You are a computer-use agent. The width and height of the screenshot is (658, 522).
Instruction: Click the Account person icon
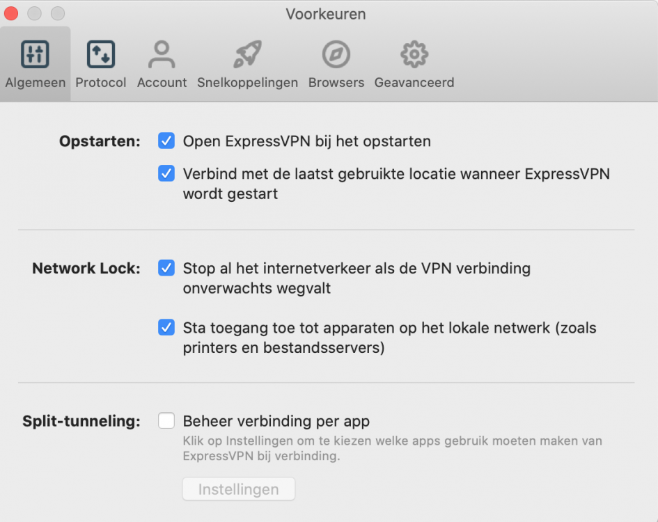point(162,54)
